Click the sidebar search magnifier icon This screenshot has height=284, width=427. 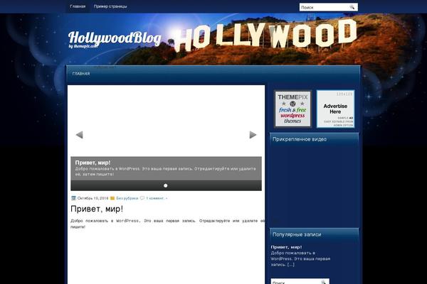324,283
